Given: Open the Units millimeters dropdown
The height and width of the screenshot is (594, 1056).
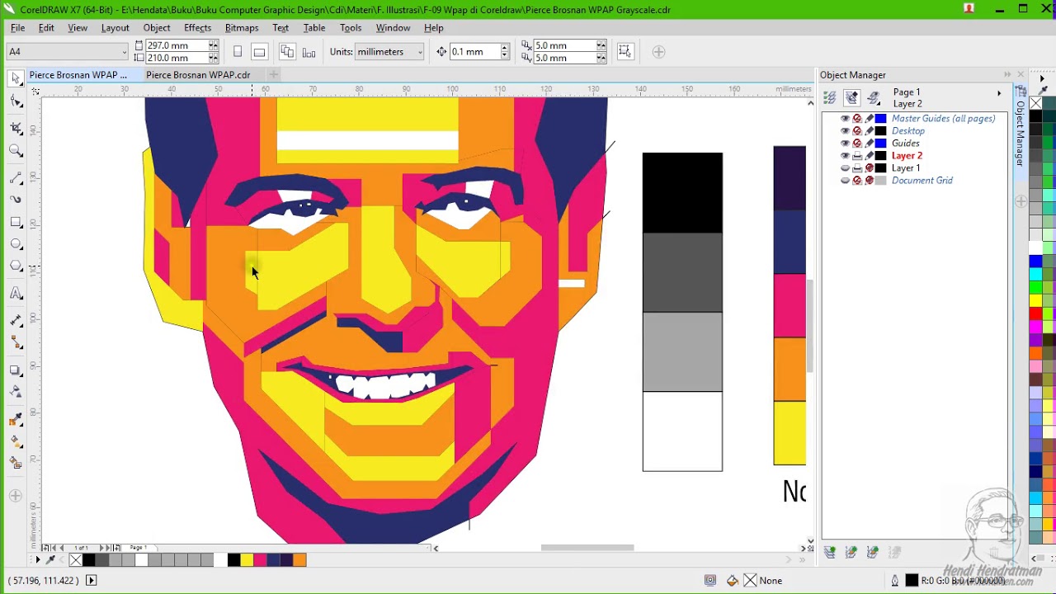Looking at the screenshot, I should [x=419, y=52].
